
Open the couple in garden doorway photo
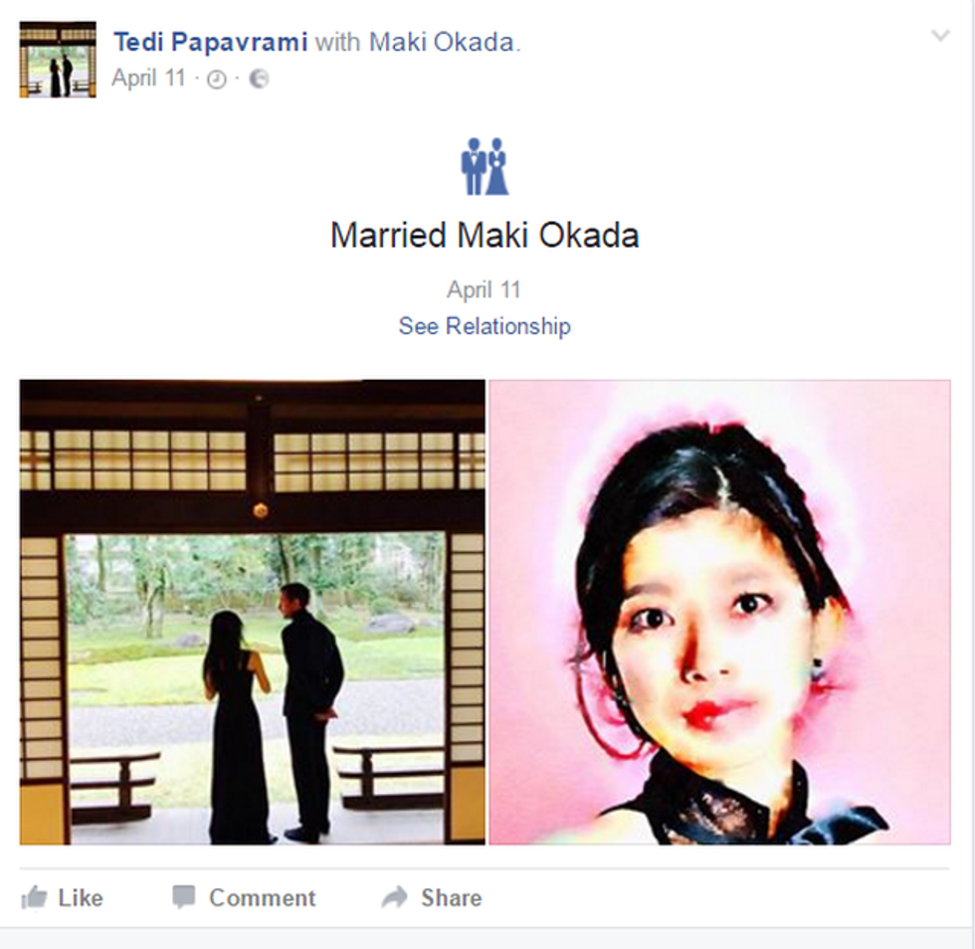coord(253,612)
